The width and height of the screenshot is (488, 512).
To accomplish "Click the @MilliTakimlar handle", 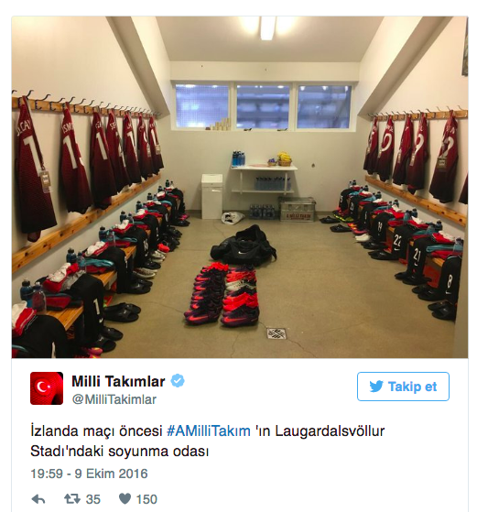I will pyautogui.click(x=114, y=399).
